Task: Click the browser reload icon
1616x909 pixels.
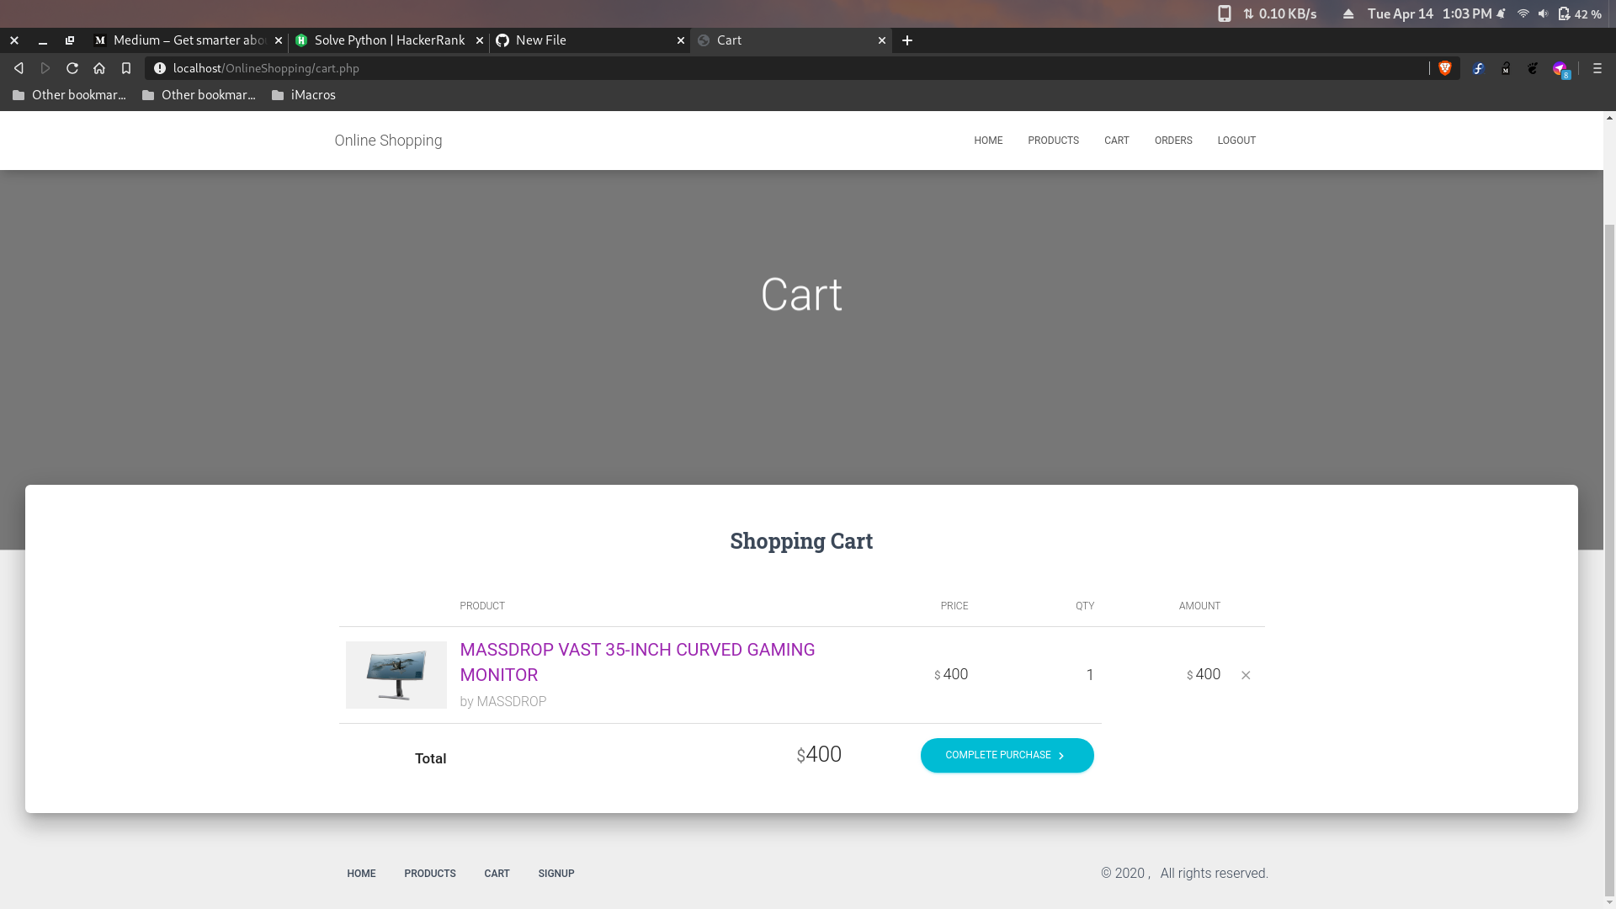Action: tap(72, 68)
